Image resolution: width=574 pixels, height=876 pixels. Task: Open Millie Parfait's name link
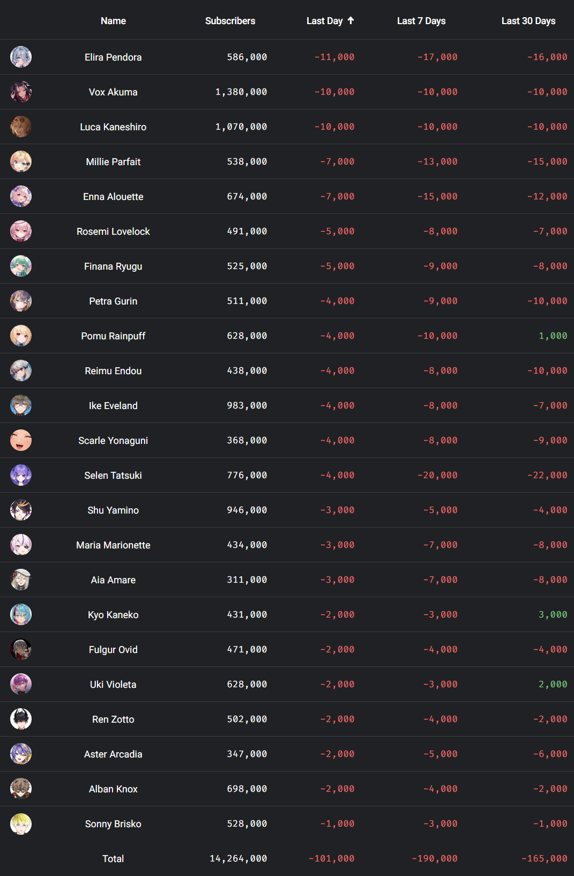(x=113, y=161)
